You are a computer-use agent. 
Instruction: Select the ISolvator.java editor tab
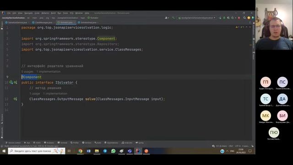(x=66, y=22)
